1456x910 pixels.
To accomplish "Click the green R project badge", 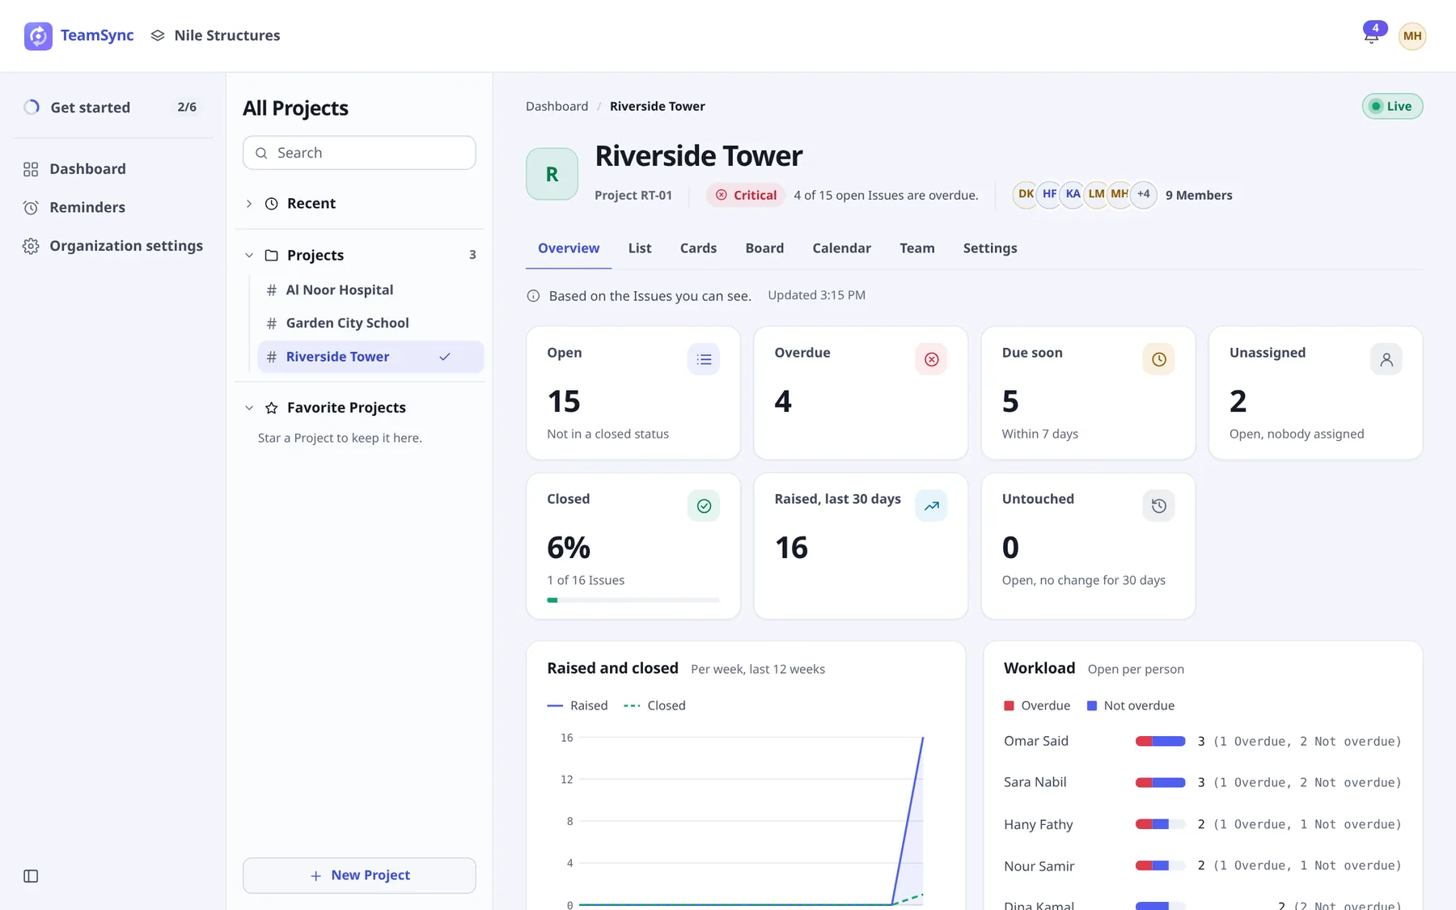I will pos(552,174).
